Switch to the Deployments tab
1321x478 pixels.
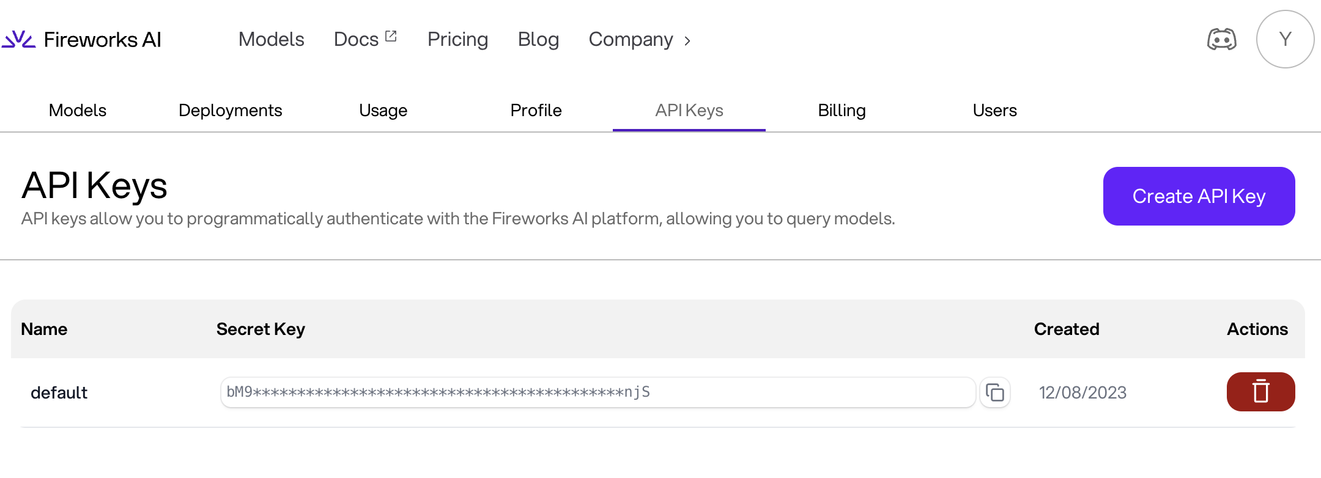pos(231,111)
